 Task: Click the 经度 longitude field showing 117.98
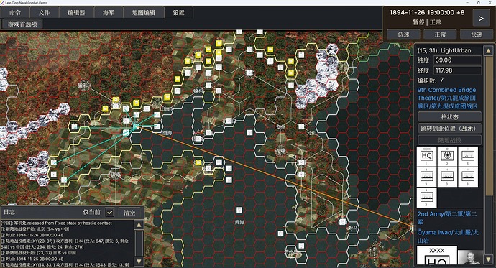[x=457, y=70]
